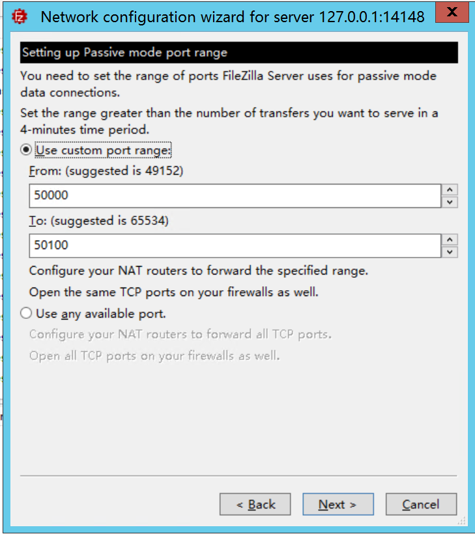Return to the previous step with Back
This screenshot has height=536, width=475.
click(255, 504)
